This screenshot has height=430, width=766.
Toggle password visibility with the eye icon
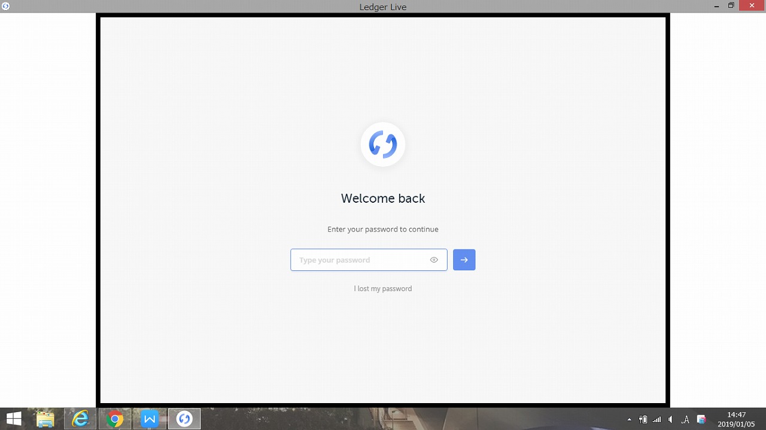(x=434, y=260)
